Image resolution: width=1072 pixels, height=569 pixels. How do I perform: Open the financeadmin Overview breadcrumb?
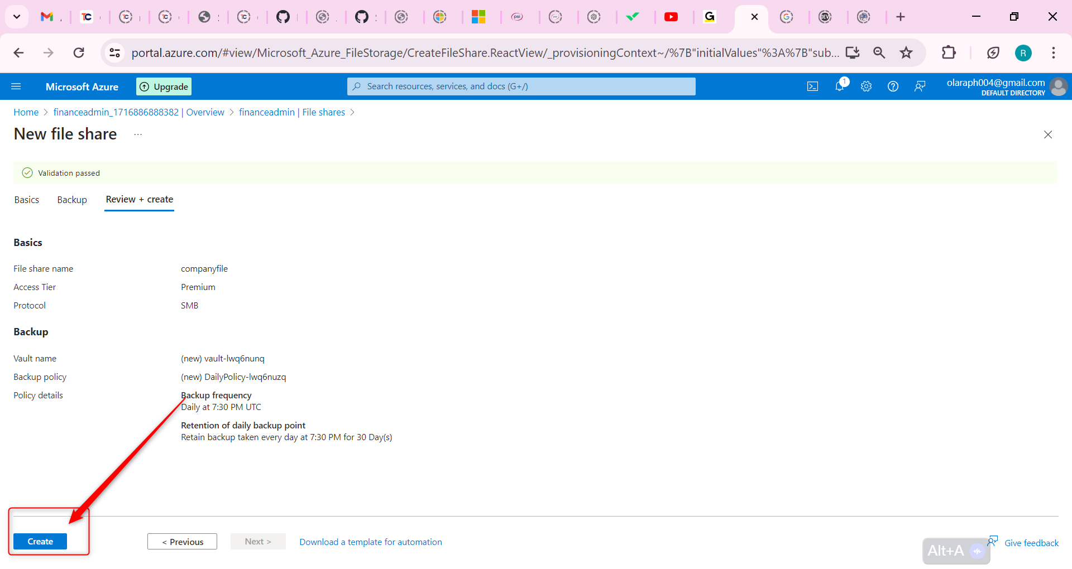pyautogui.click(x=139, y=112)
